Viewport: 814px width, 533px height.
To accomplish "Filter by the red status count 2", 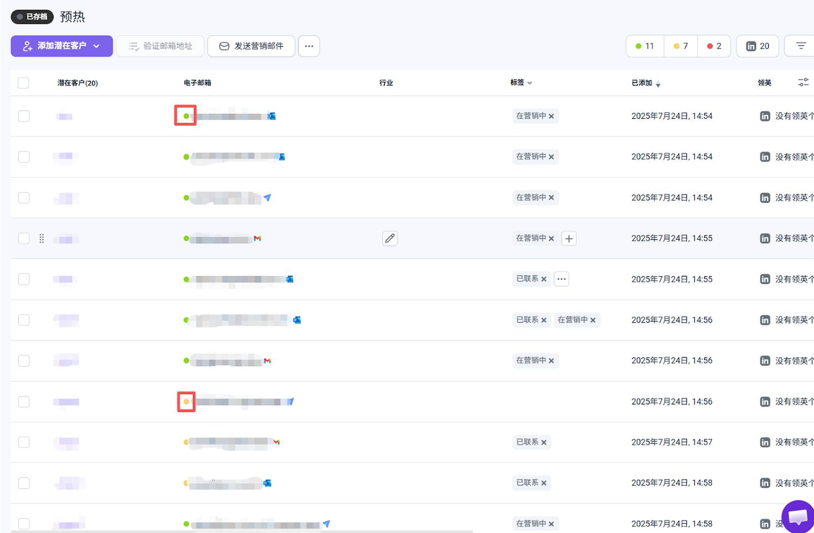I will [714, 46].
